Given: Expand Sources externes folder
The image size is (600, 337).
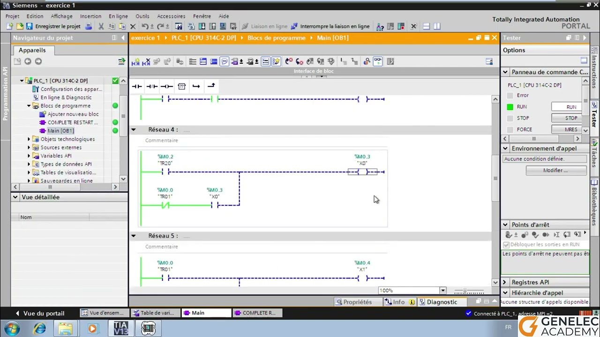Looking at the screenshot, I should pyautogui.click(x=29, y=147).
